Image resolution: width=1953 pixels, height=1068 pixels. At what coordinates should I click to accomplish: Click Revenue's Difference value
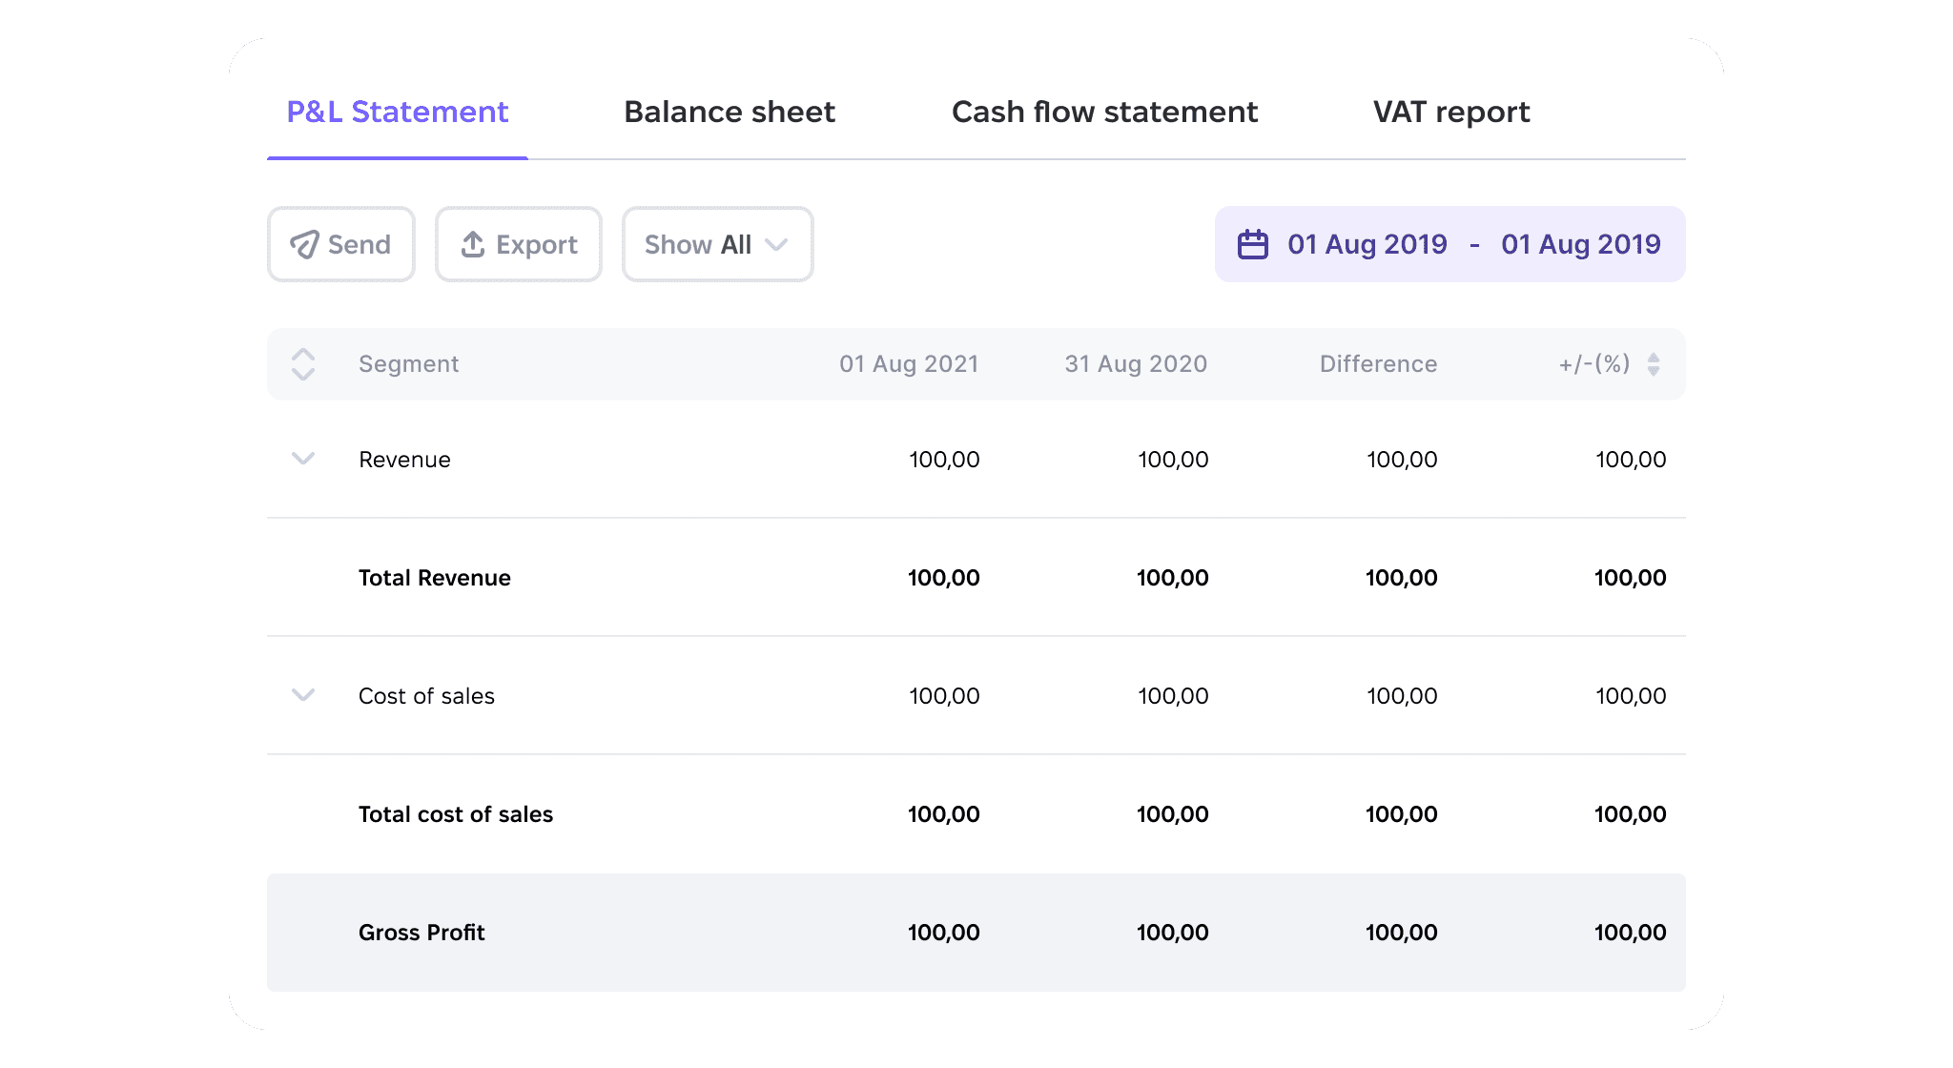tap(1402, 460)
